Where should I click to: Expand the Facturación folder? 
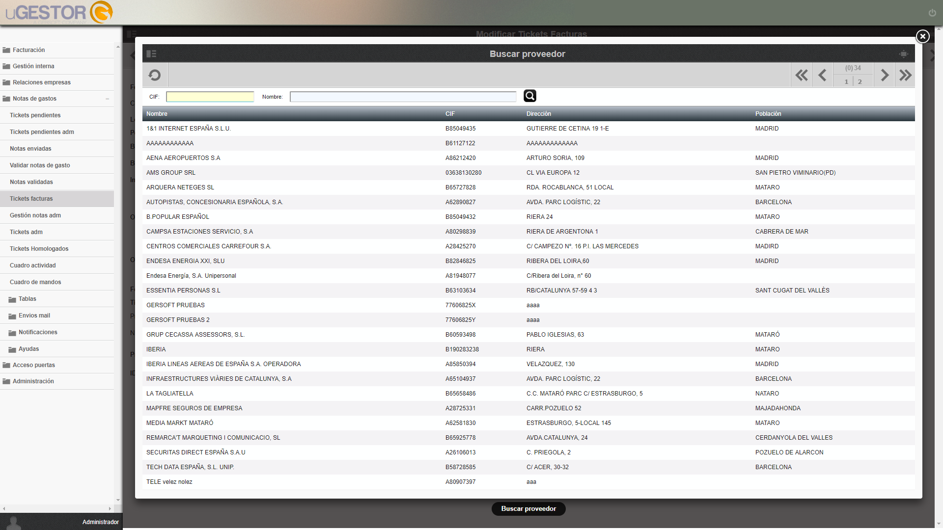pyautogui.click(x=57, y=50)
